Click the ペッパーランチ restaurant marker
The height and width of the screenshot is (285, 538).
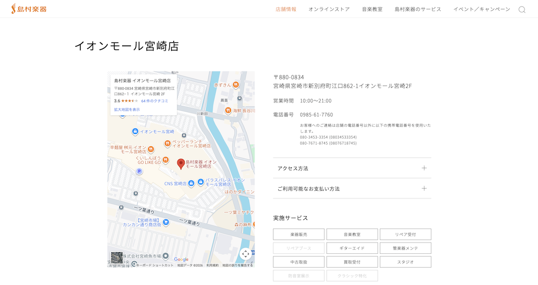click(167, 144)
